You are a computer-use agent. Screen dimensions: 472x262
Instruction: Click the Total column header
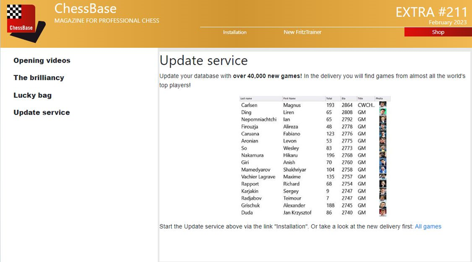(333, 98)
